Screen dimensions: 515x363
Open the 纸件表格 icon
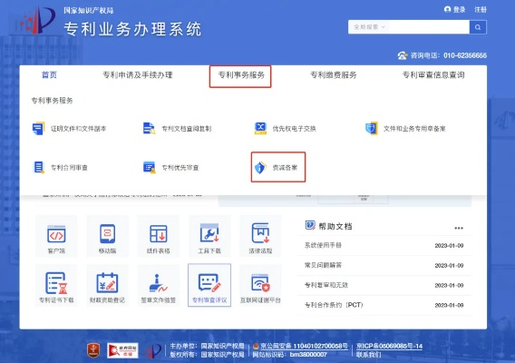tap(159, 234)
